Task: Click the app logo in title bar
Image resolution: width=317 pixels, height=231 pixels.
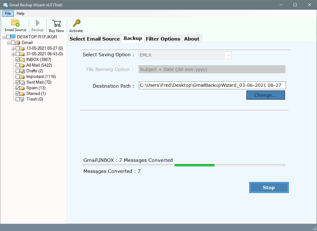Action: click(x=5, y=5)
